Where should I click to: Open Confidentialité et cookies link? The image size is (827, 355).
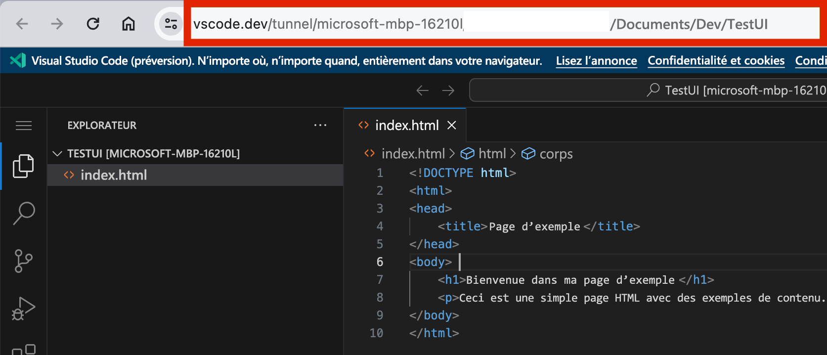716,61
